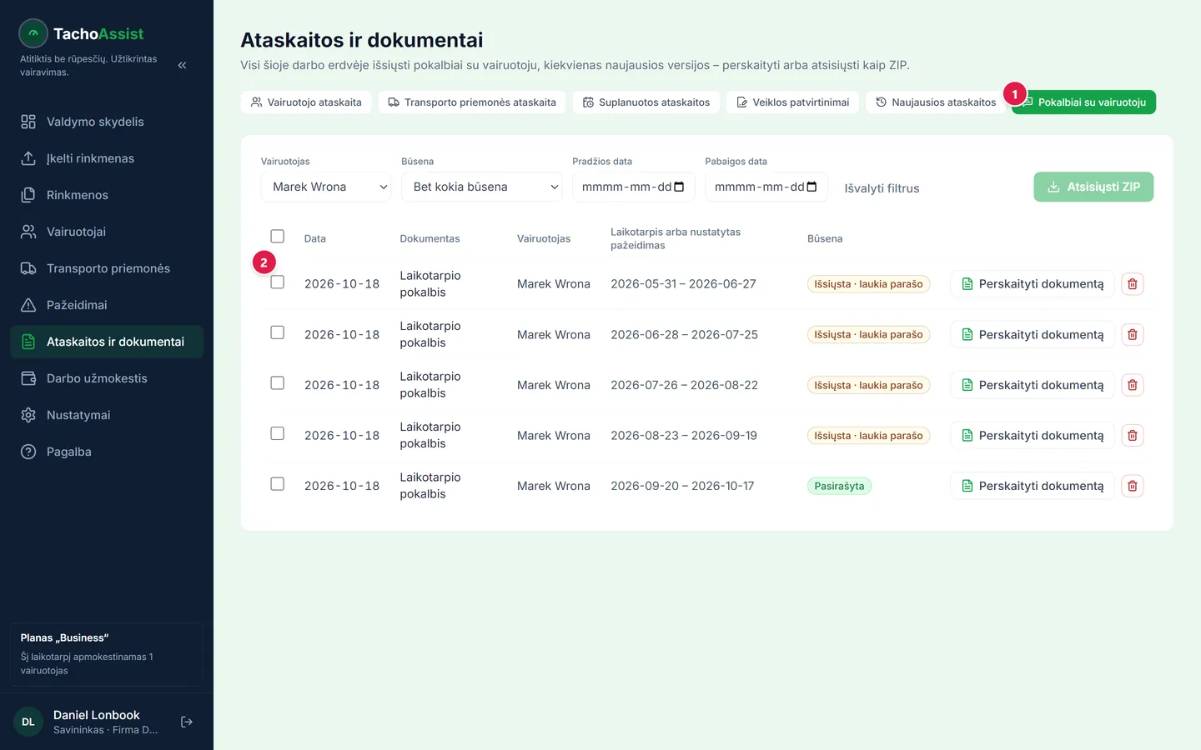The width and height of the screenshot is (1201, 750).
Task: Click Išvalyti filtrus link
Action: pos(882,188)
